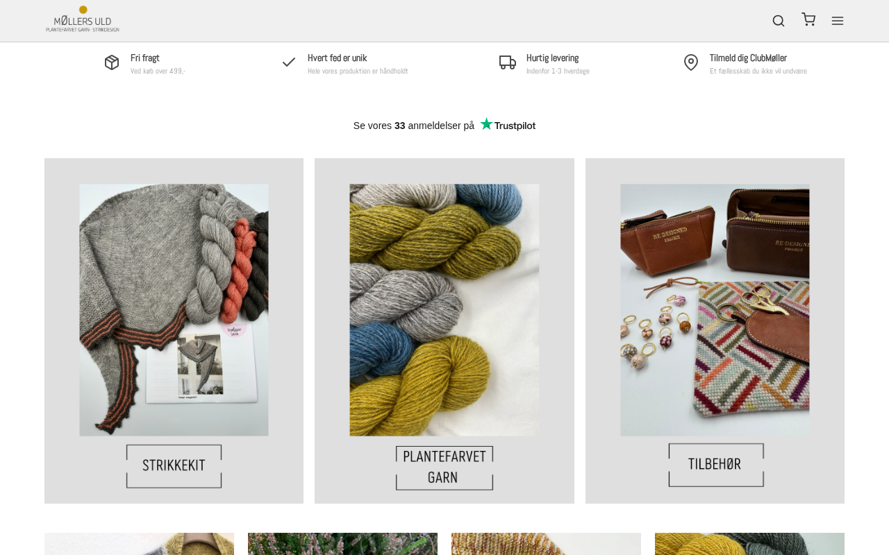Screen dimensions: 889x555
Task: Open the hamburger menu
Action: [x=838, y=21]
